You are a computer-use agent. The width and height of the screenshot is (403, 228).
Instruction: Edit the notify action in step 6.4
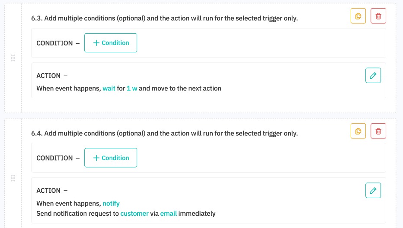tap(373, 190)
